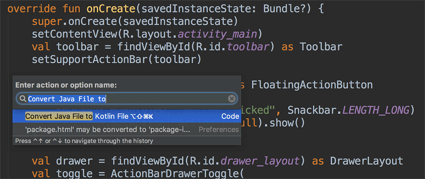
Task: Click the magnifier icon in the search field
Action: 23,99
